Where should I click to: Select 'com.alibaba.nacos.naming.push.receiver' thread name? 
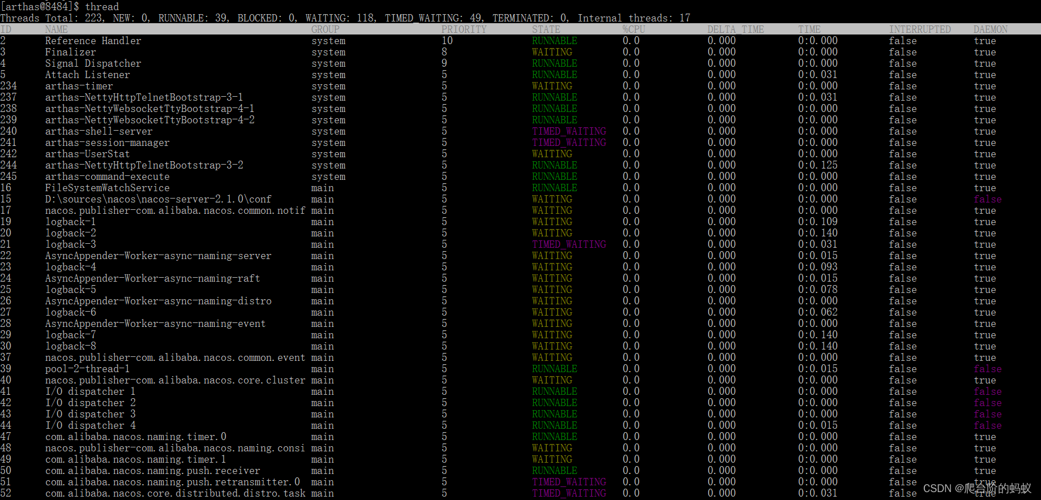(x=153, y=471)
